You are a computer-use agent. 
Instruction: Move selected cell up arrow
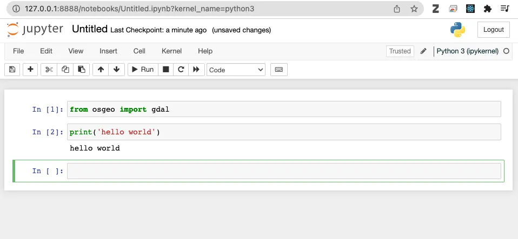coord(101,70)
